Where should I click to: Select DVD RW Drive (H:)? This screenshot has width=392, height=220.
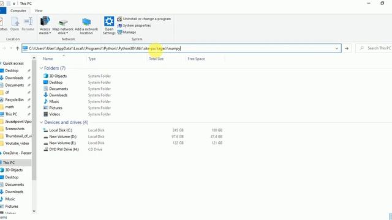tap(61, 149)
